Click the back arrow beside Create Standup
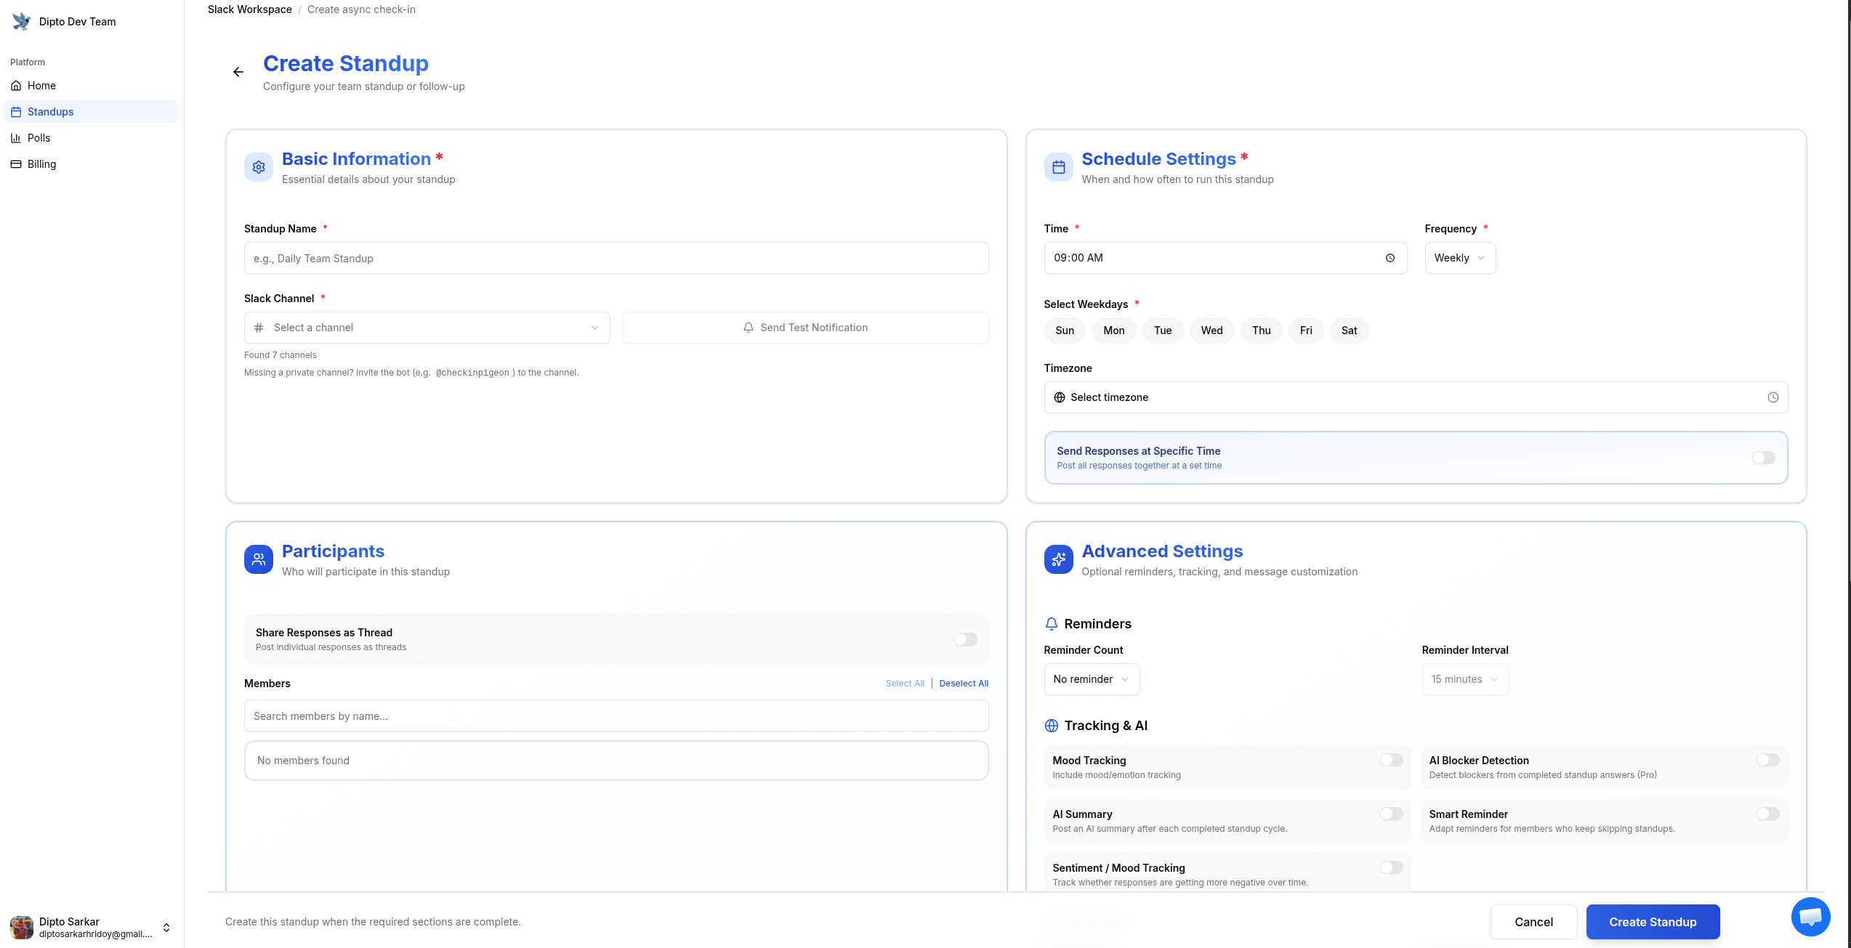This screenshot has height=948, width=1851. 238,72
